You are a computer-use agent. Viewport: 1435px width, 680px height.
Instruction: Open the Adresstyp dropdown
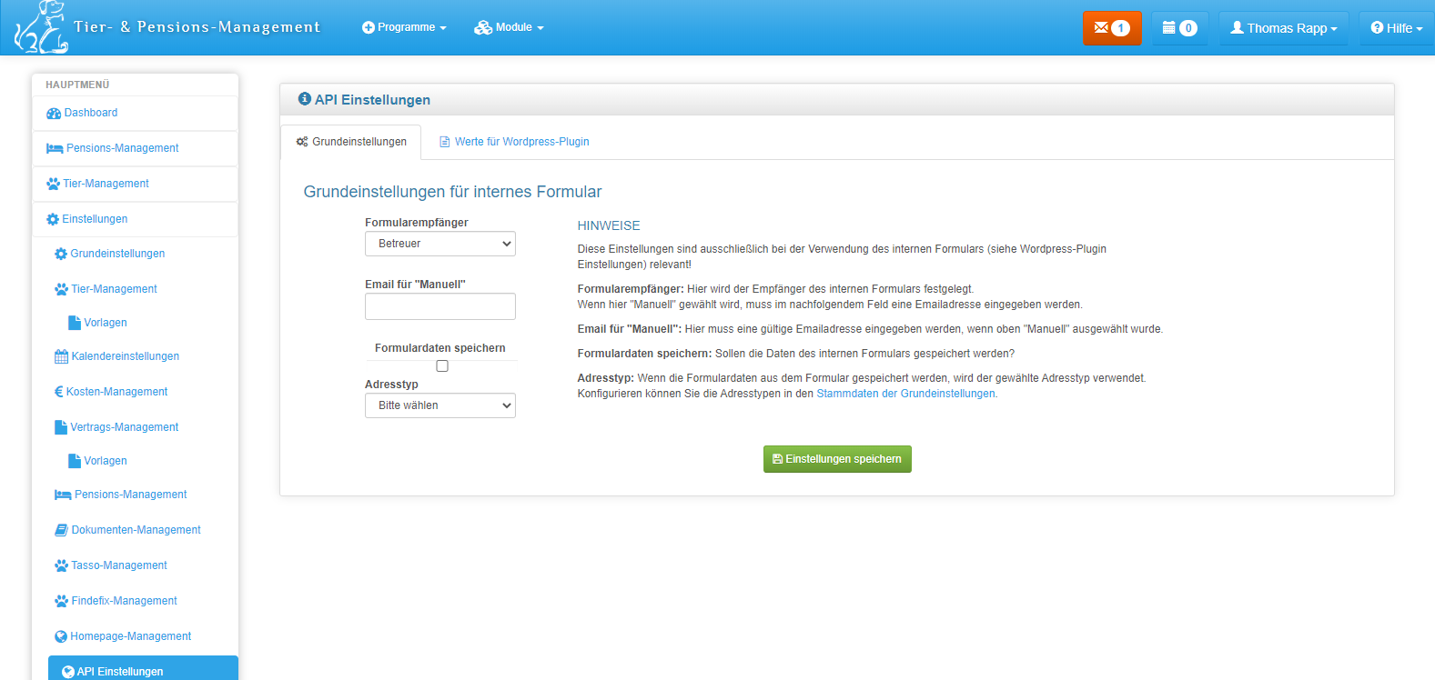[x=440, y=405]
